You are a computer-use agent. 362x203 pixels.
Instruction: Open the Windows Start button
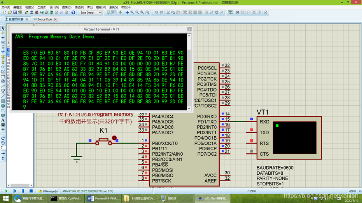tap(5, 198)
